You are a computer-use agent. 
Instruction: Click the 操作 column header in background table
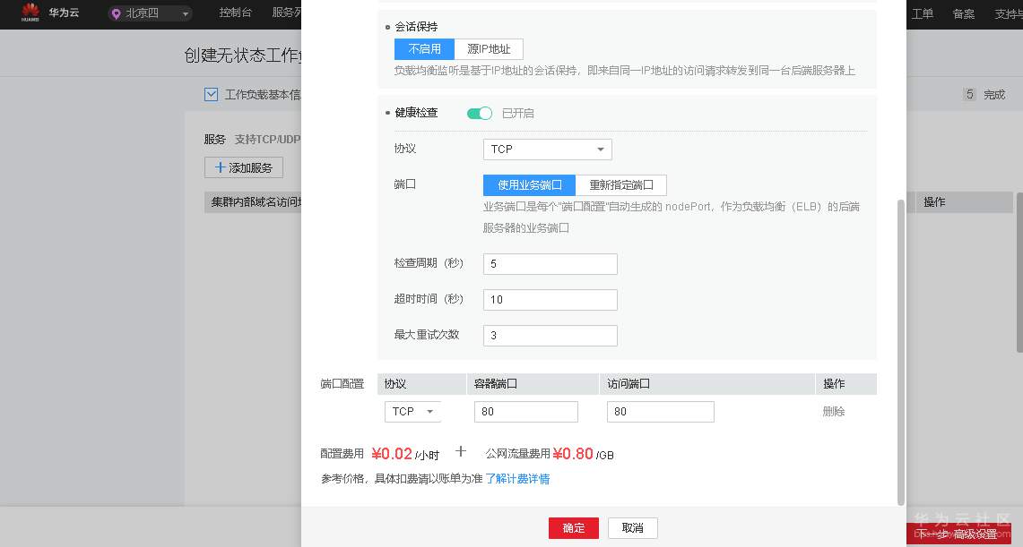[934, 201]
